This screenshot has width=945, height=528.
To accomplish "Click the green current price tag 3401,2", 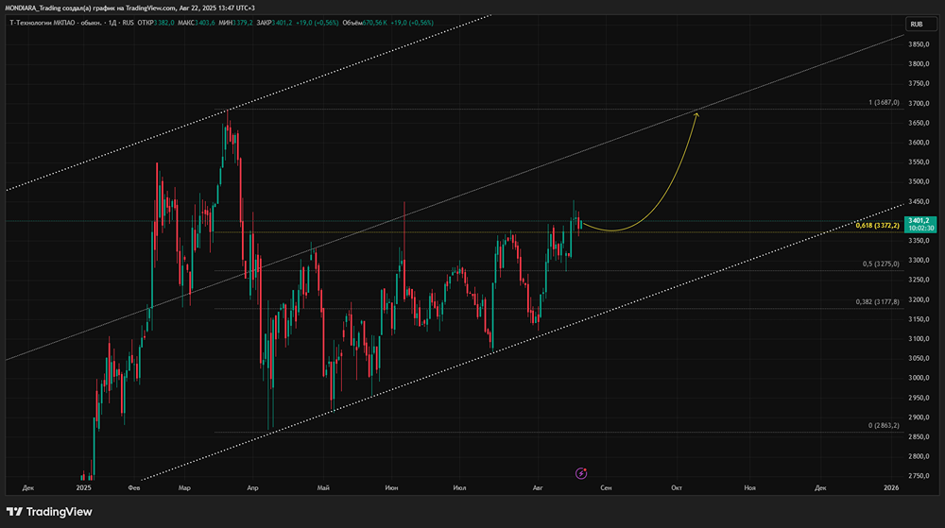I will pyautogui.click(x=920, y=224).
